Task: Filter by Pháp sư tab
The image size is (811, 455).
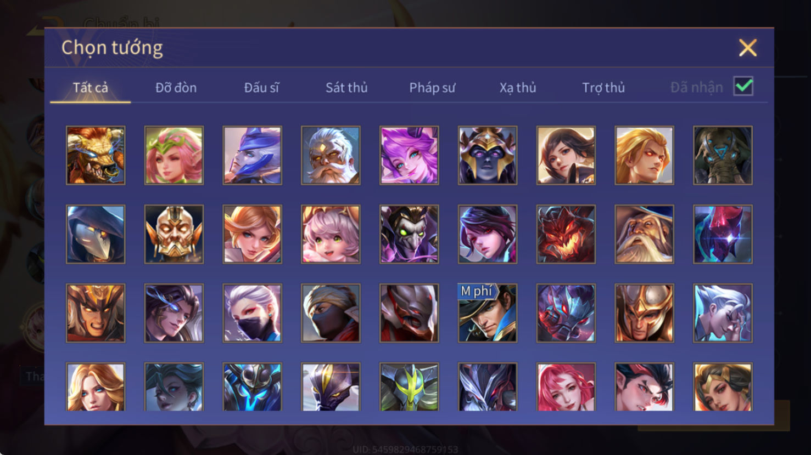Action: [x=432, y=88]
